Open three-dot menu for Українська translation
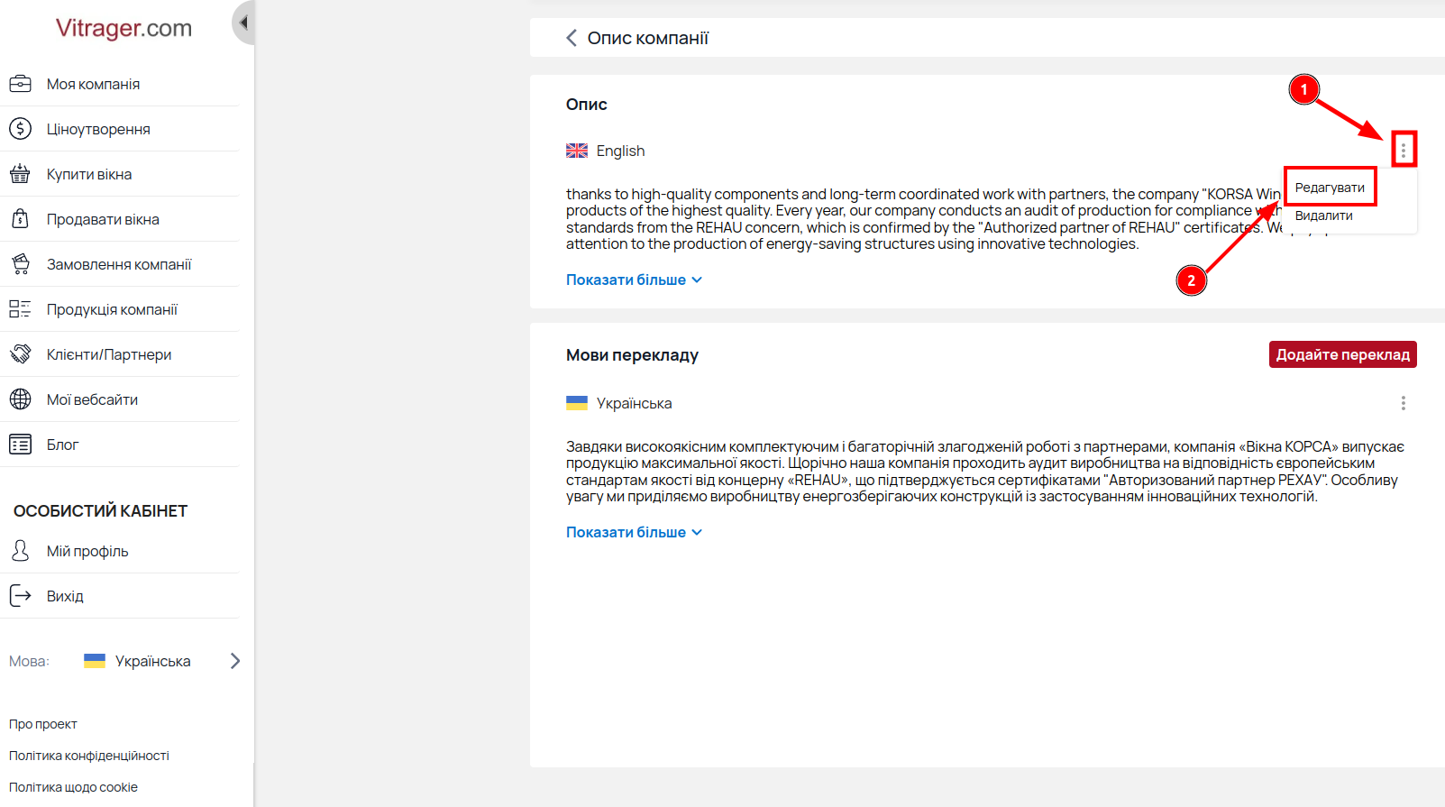This screenshot has width=1445, height=807. point(1403,403)
